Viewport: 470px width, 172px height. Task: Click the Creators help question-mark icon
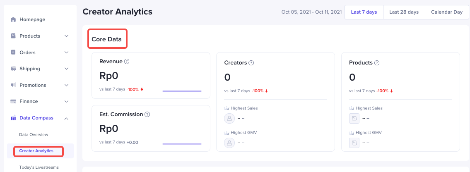pyautogui.click(x=251, y=63)
